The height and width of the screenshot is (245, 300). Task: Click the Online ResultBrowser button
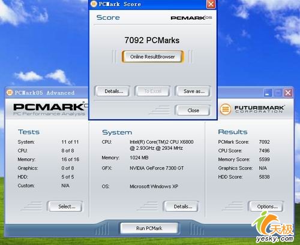[152, 57]
